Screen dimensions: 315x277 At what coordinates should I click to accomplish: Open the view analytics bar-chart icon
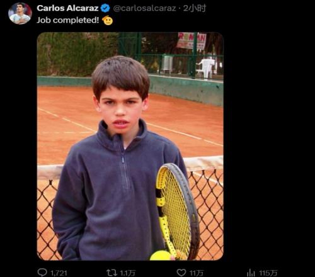pos(251,273)
